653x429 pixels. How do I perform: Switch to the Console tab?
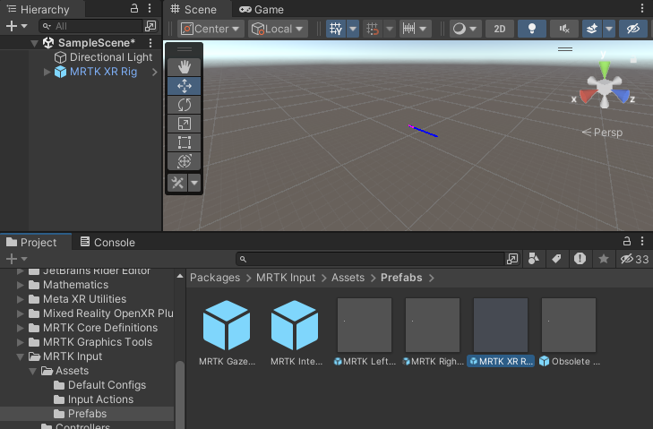[x=107, y=243]
